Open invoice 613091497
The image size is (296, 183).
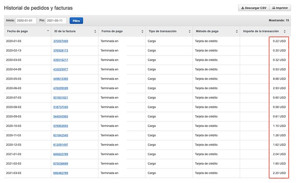(60, 145)
